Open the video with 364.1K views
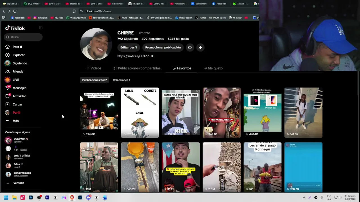360x202 pixels. tap(222, 113)
